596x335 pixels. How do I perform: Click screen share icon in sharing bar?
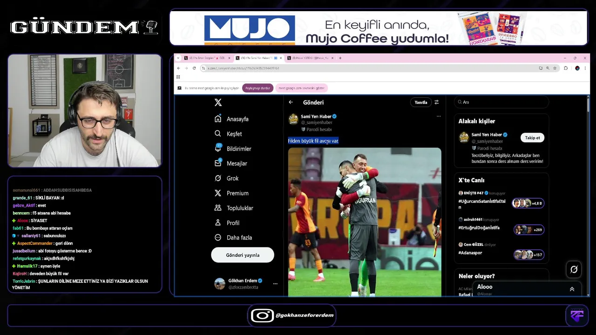point(180,88)
